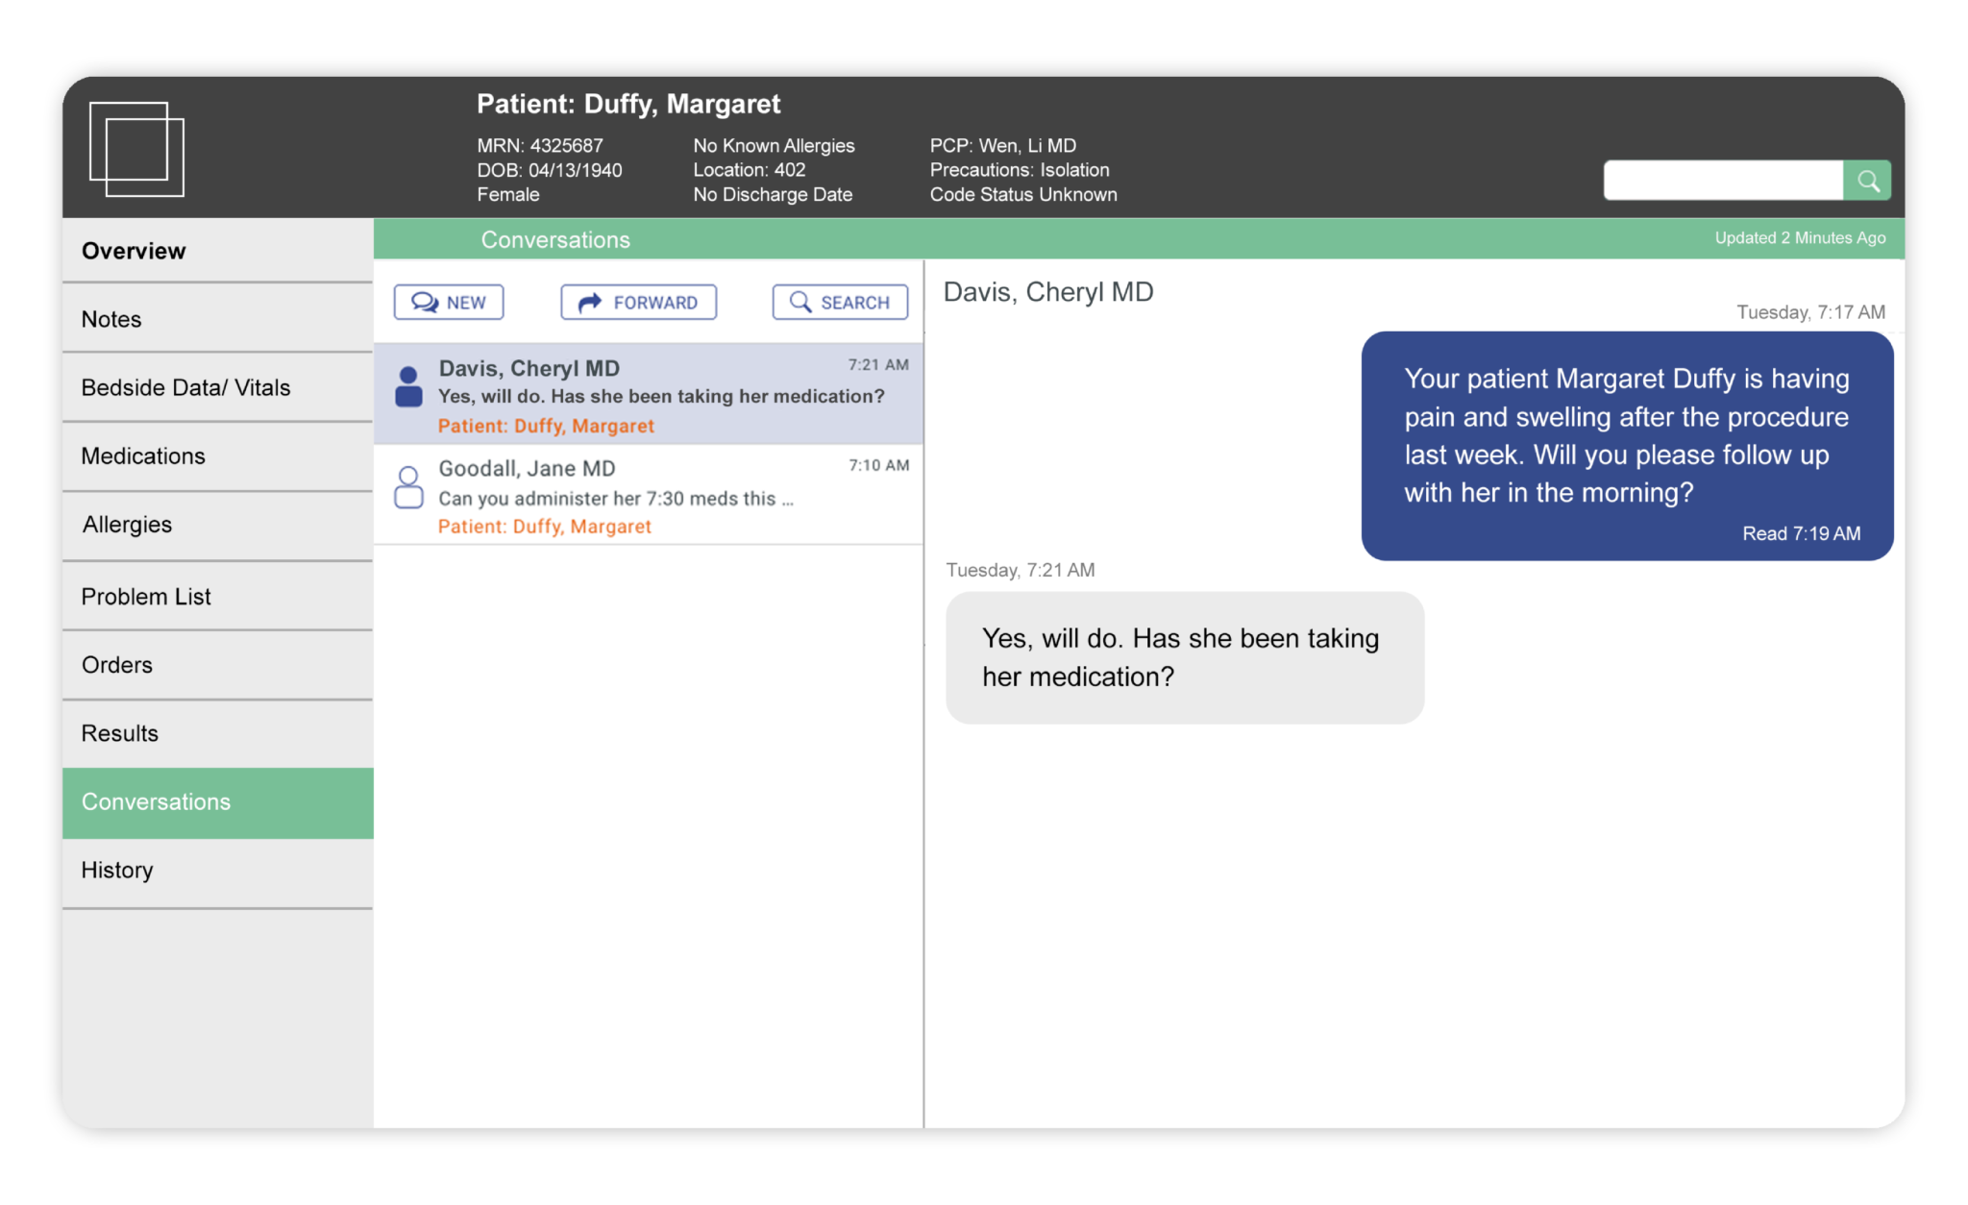1968x1205 pixels.
Task: Open the Problem List section
Action: click(218, 597)
